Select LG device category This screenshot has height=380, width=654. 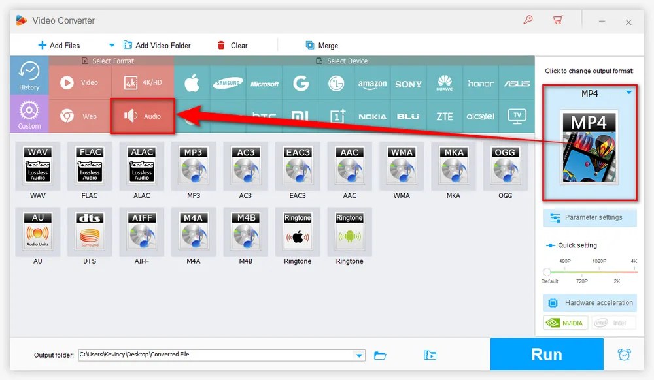[336, 83]
